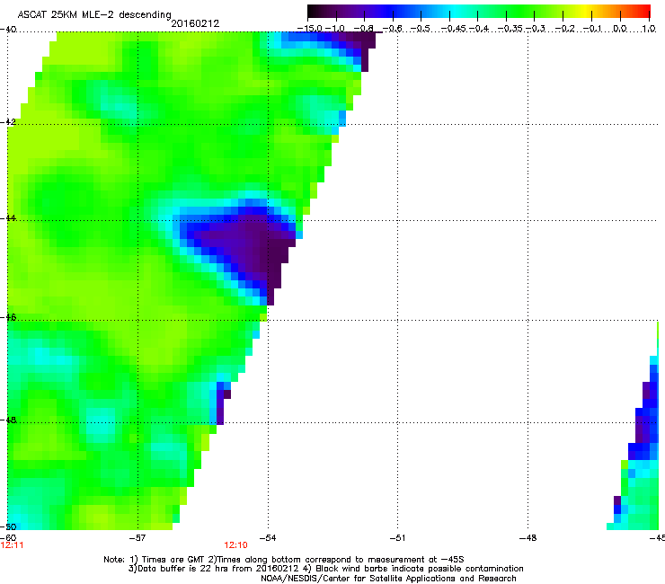Click the color-bar label -0.35
Screen dimensions: 665x584
(x=510, y=29)
